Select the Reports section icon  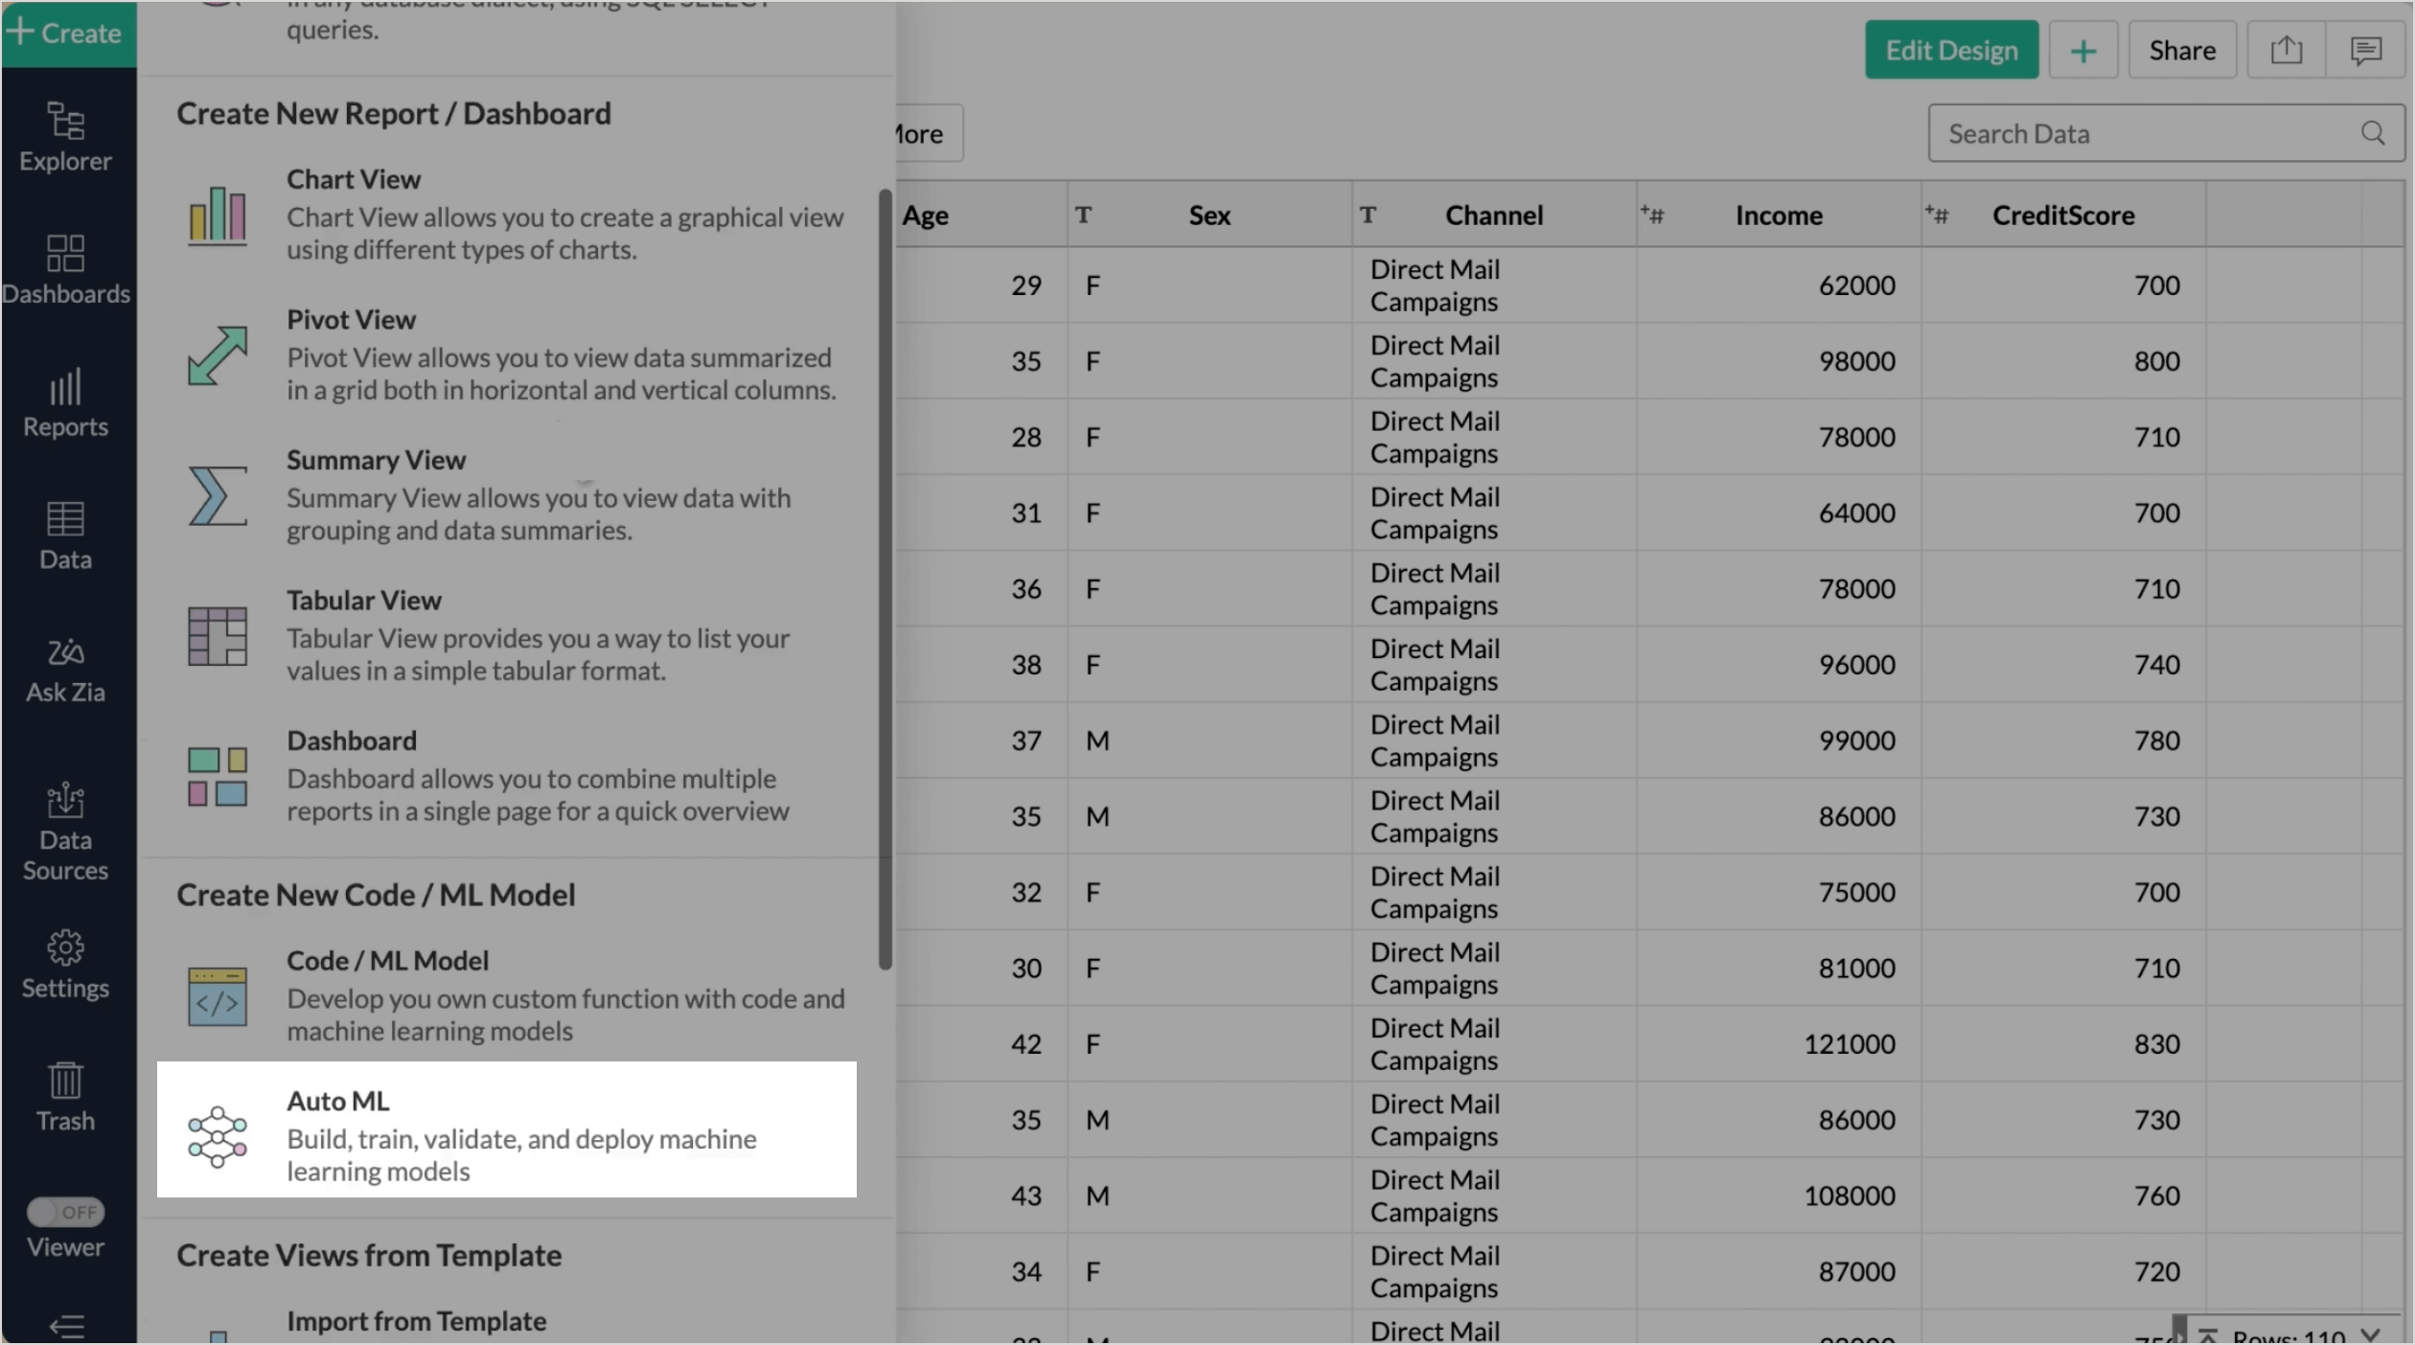point(64,402)
